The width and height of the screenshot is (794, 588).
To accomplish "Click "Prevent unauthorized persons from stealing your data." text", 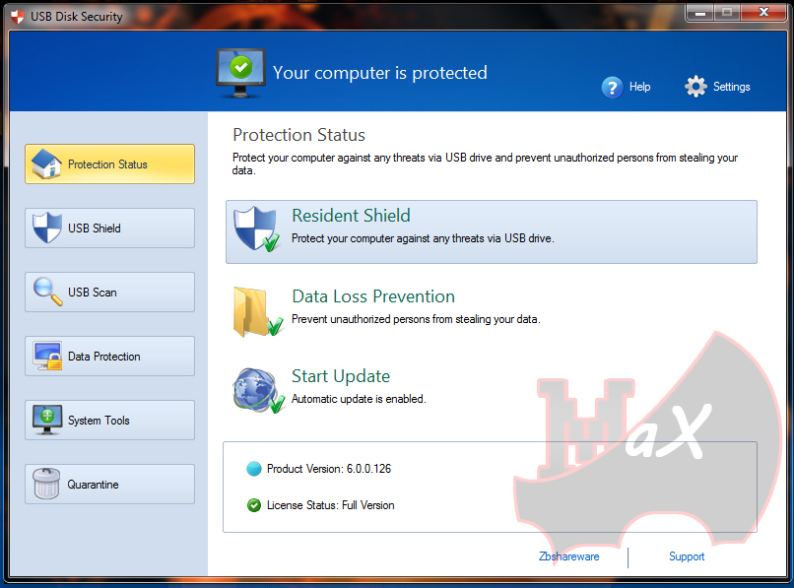I will [x=416, y=319].
